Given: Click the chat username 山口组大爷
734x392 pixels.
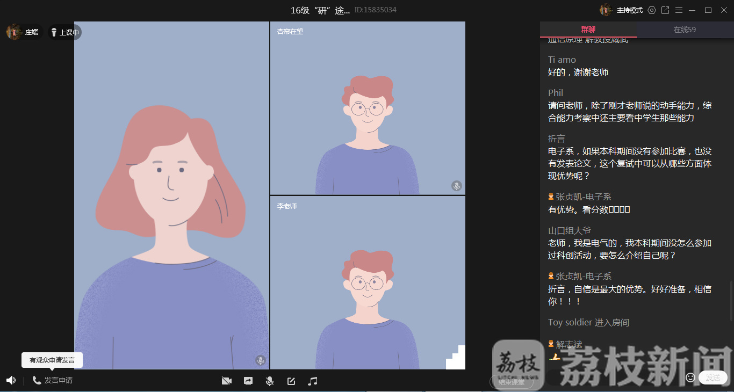Looking at the screenshot, I should point(570,230).
